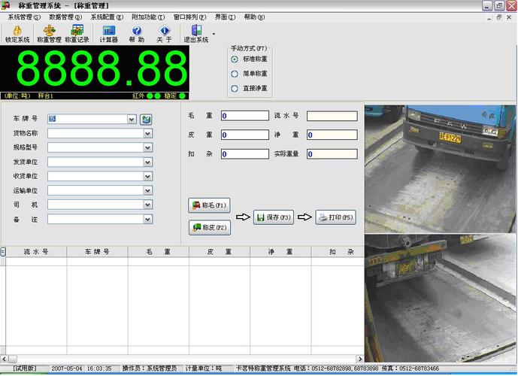Open 称重管理 from the toolbar

[50, 31]
